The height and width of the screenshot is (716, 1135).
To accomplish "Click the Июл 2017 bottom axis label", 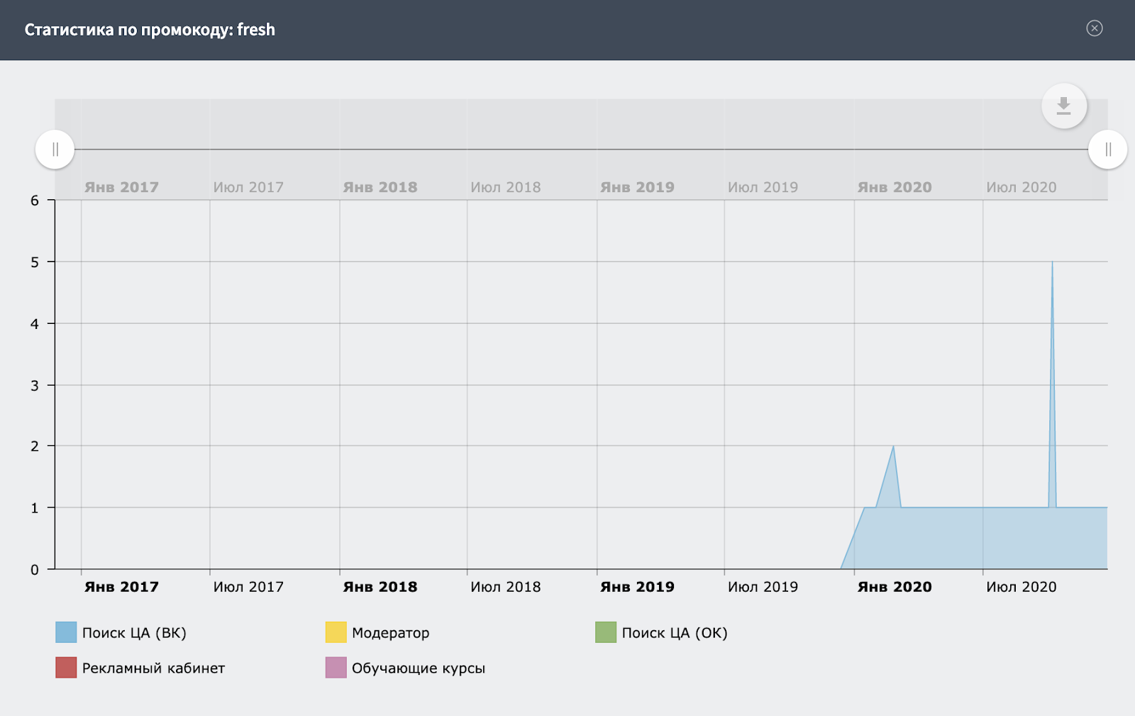I will click(x=248, y=587).
